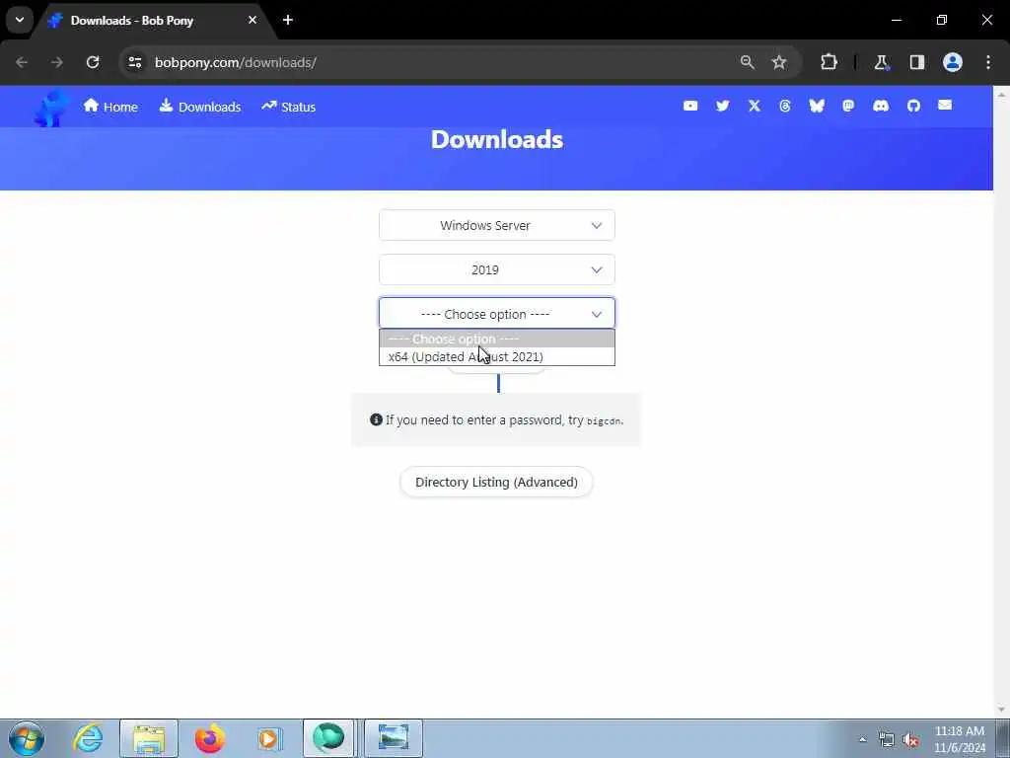Launch Firefox from the taskbar
Viewport: 1010px width, 758px height.
pos(210,738)
